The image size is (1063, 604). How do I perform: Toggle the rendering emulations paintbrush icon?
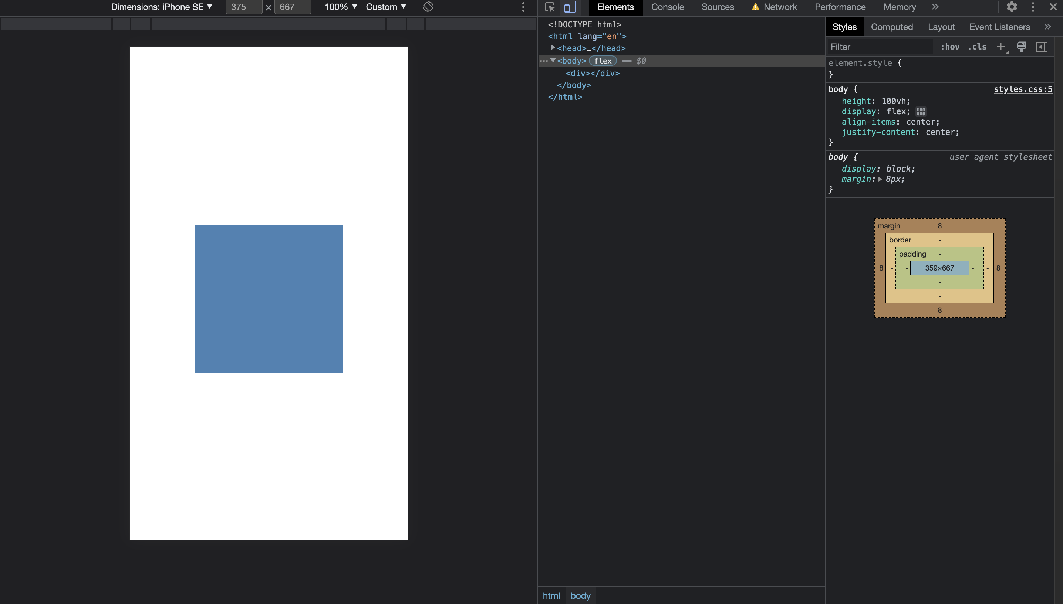1022,47
